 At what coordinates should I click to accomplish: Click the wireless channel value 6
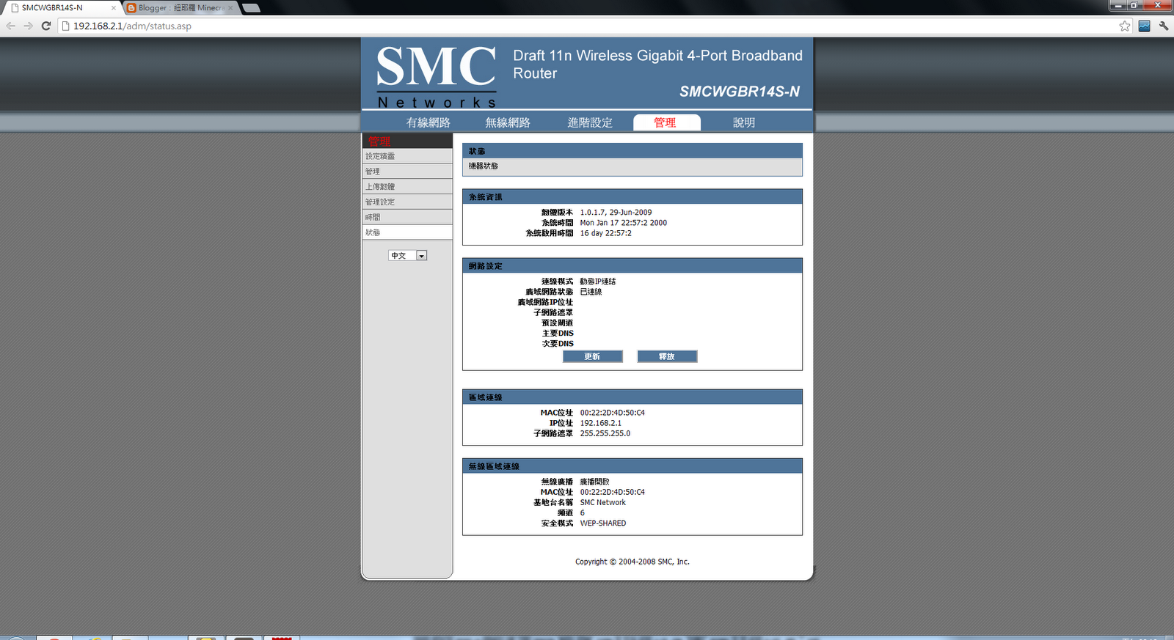[582, 513]
